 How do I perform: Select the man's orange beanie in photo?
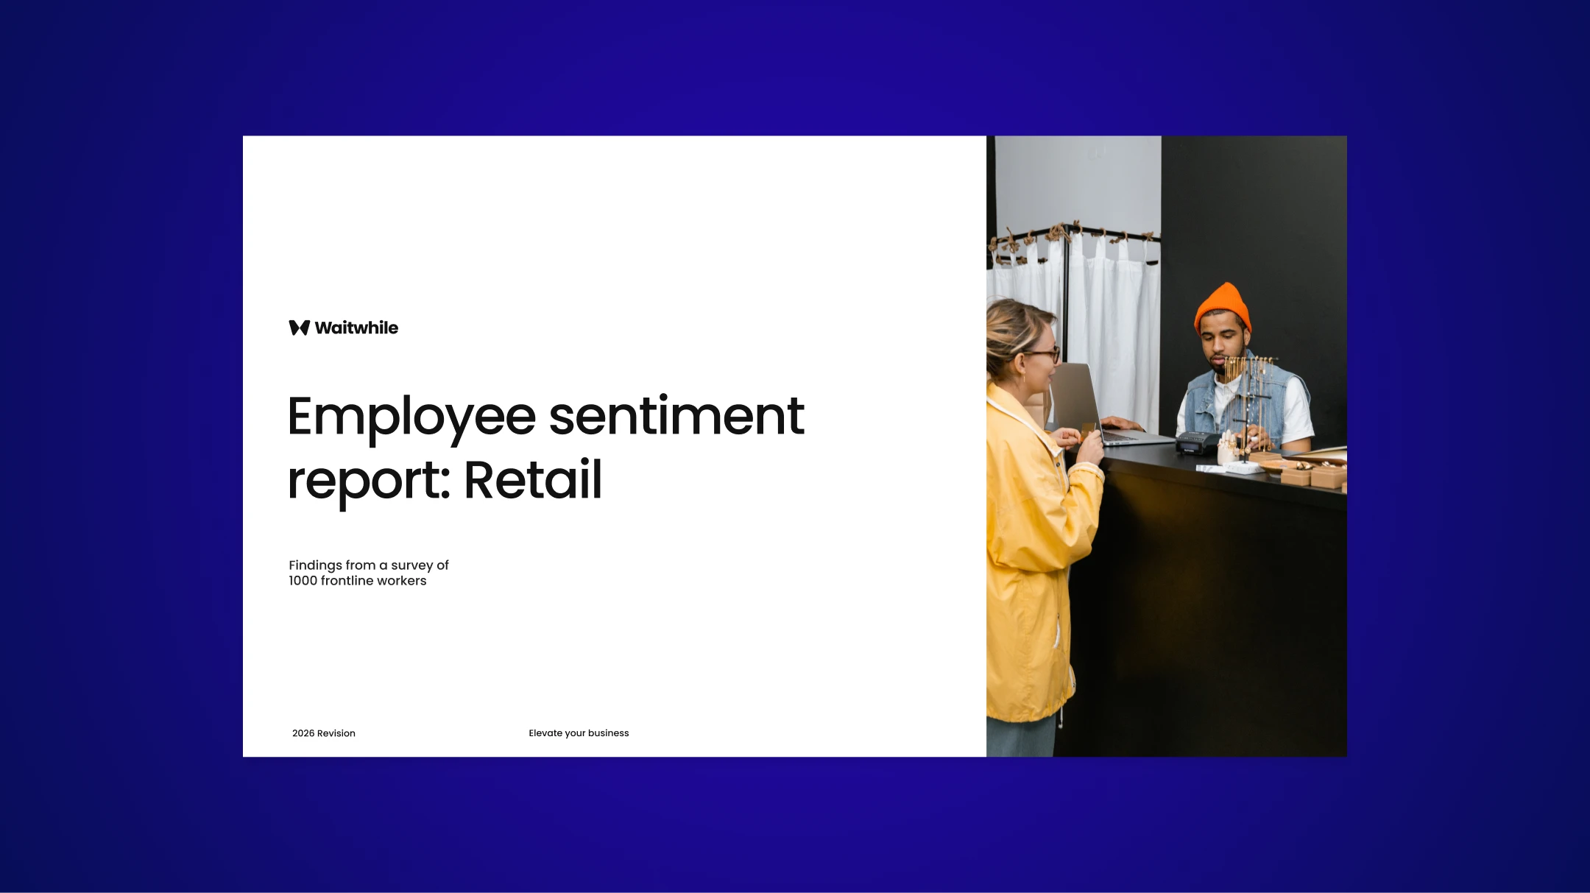(1223, 306)
